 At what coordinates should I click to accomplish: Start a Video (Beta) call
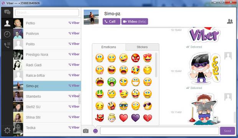pos(135,21)
